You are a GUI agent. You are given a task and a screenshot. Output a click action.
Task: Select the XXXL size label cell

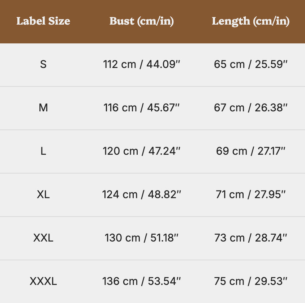(x=43, y=281)
